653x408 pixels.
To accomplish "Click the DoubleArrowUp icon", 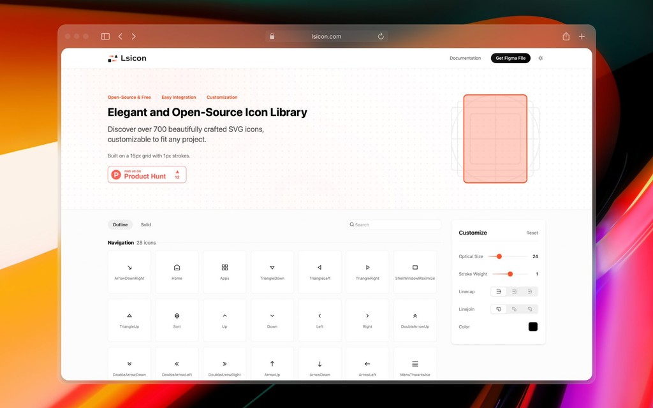I will point(415,319).
